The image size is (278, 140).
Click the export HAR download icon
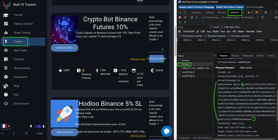(x=185, y=22)
